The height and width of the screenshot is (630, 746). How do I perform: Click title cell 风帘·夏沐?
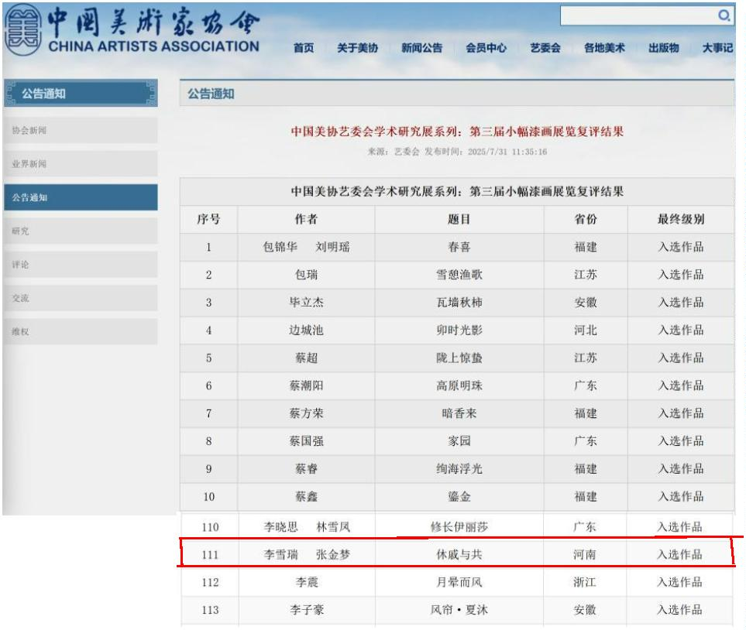pos(459,610)
